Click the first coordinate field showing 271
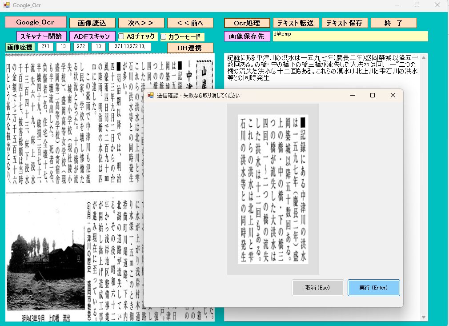Screen dimensions: 449x326 45,47
